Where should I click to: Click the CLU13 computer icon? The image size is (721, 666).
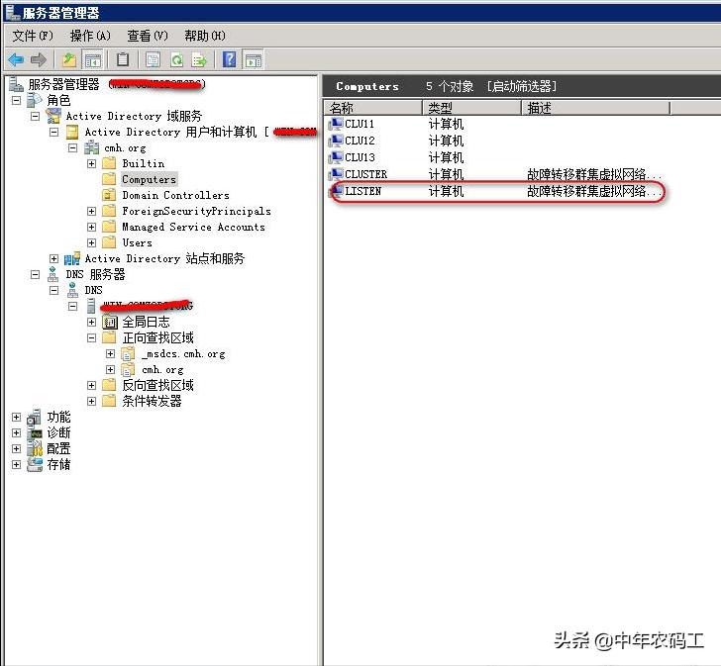pos(336,157)
